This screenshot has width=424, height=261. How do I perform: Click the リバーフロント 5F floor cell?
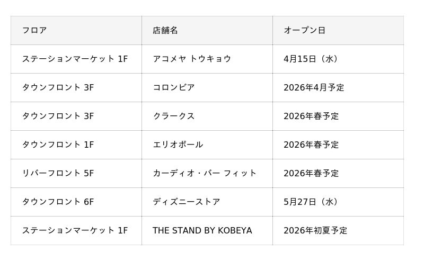58,174
